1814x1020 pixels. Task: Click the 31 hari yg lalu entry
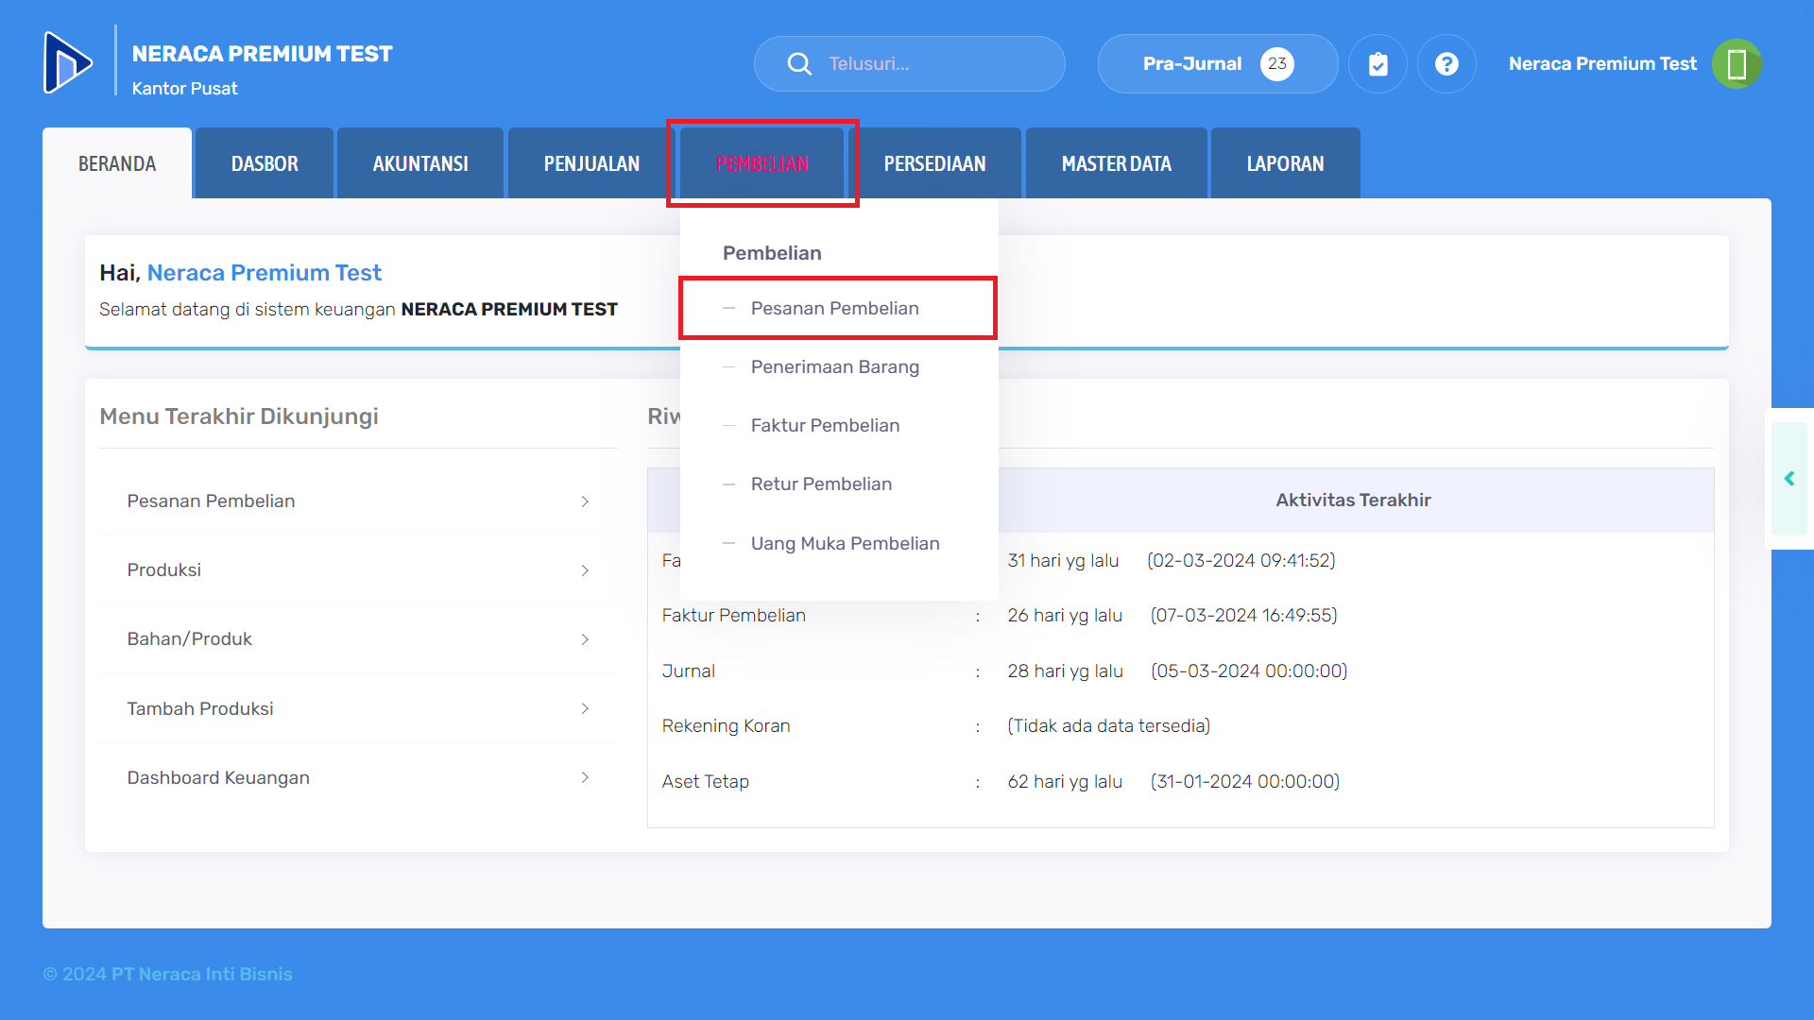click(1063, 560)
